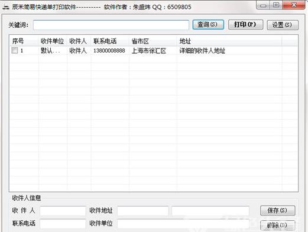The width and height of the screenshot is (308, 232).
Task: Minimize the window
Action: 263,5
